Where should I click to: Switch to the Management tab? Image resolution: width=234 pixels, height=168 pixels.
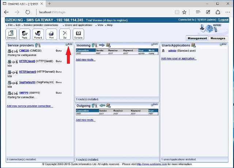coord(197,38)
